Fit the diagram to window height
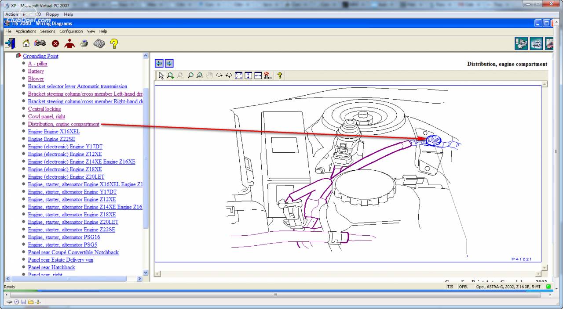The image size is (563, 309). click(x=248, y=75)
